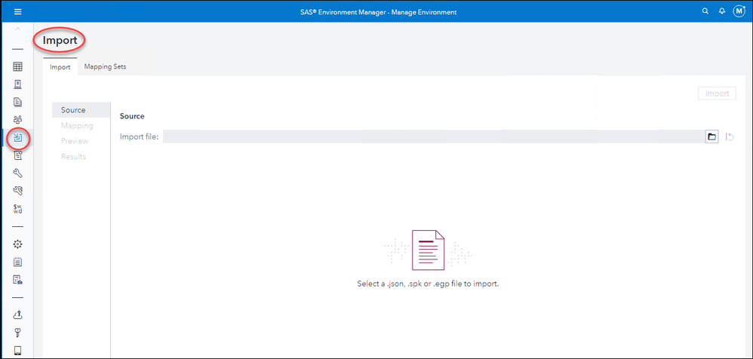Collapse sidebar with the up chevron
The height and width of the screenshot is (359, 753).
(18, 29)
